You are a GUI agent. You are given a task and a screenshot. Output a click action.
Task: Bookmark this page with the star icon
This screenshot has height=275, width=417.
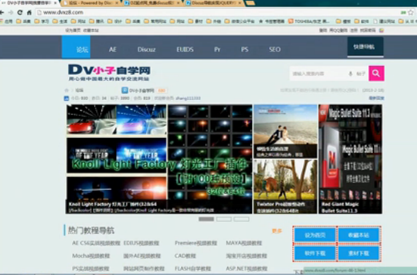(411, 12)
